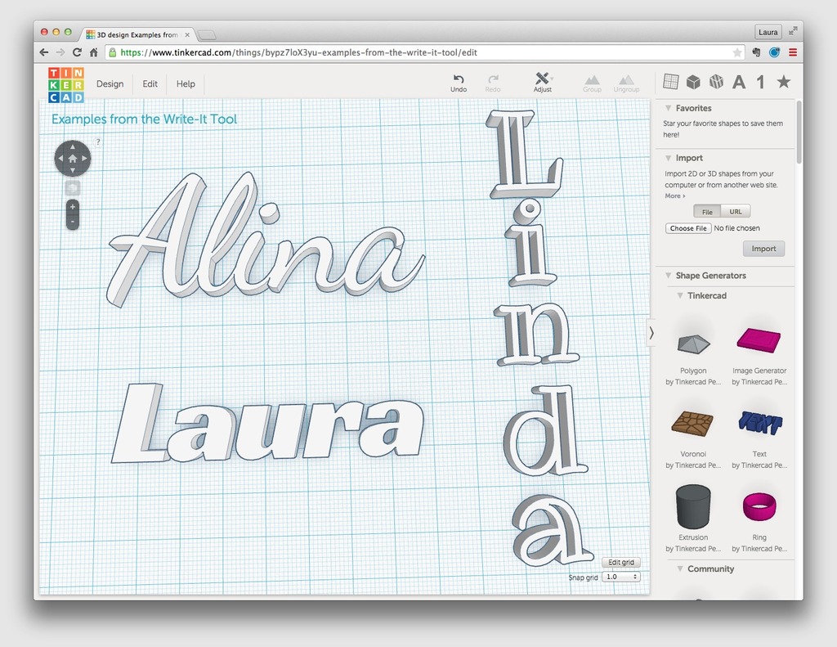This screenshot has height=647, width=837.
Task: Open the striped hole shapes icon
Action: (716, 82)
